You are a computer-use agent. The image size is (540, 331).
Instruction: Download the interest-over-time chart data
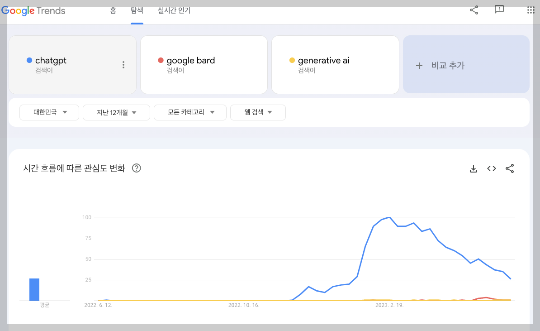(474, 168)
